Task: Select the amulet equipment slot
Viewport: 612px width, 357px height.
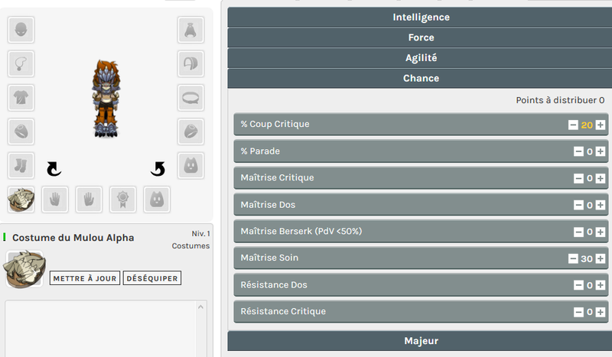Action: pos(21,63)
